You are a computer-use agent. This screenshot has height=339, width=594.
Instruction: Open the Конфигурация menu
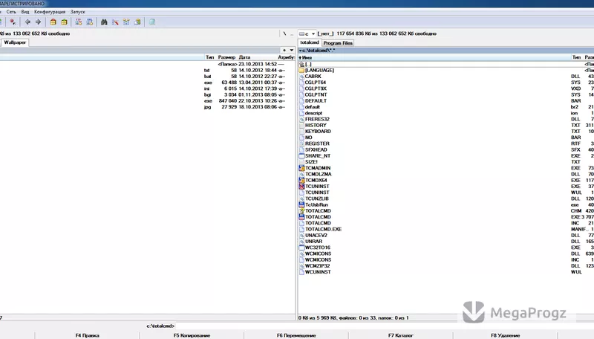point(50,12)
